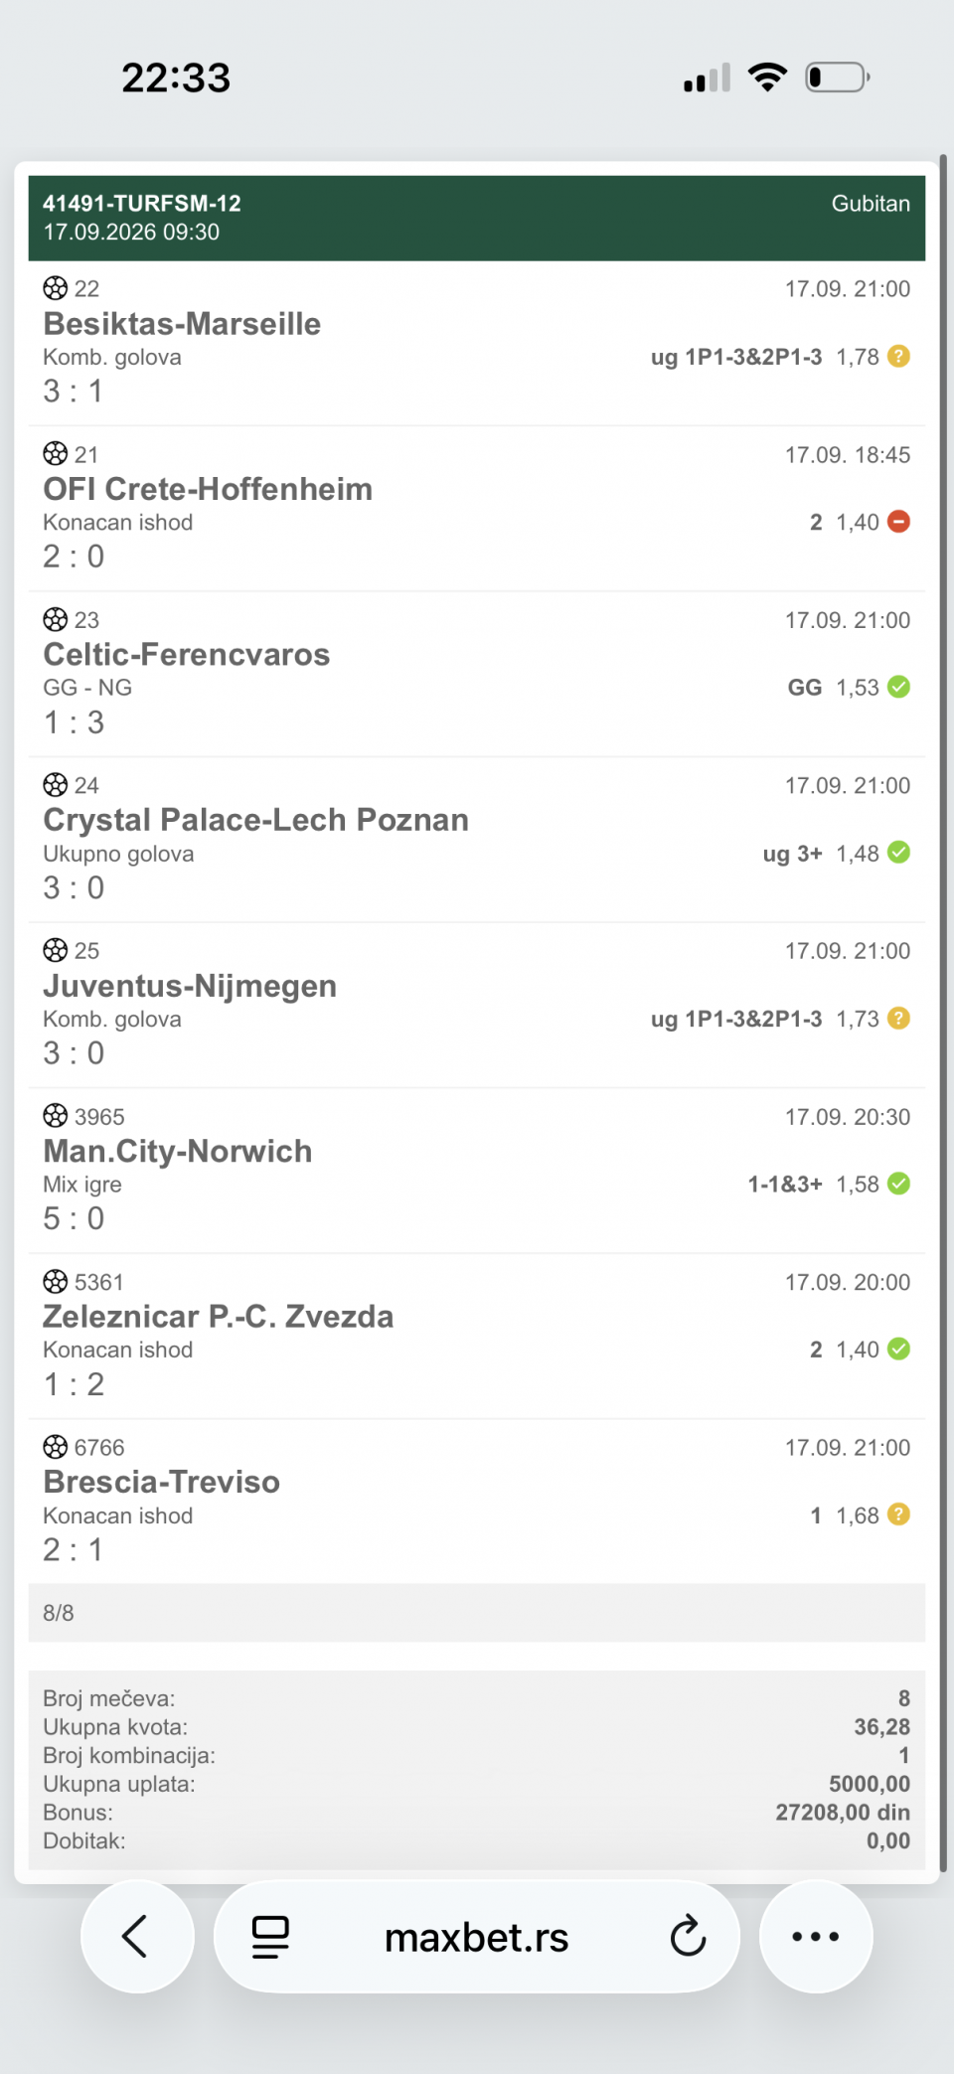Open the page reader menu icon

coord(269,1937)
